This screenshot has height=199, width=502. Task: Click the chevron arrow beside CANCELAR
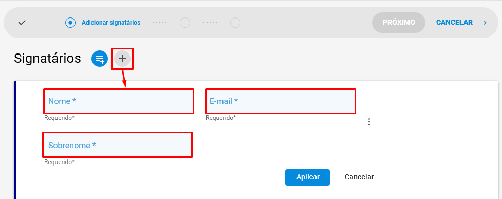(x=485, y=23)
